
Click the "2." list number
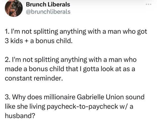pos(8,60)
